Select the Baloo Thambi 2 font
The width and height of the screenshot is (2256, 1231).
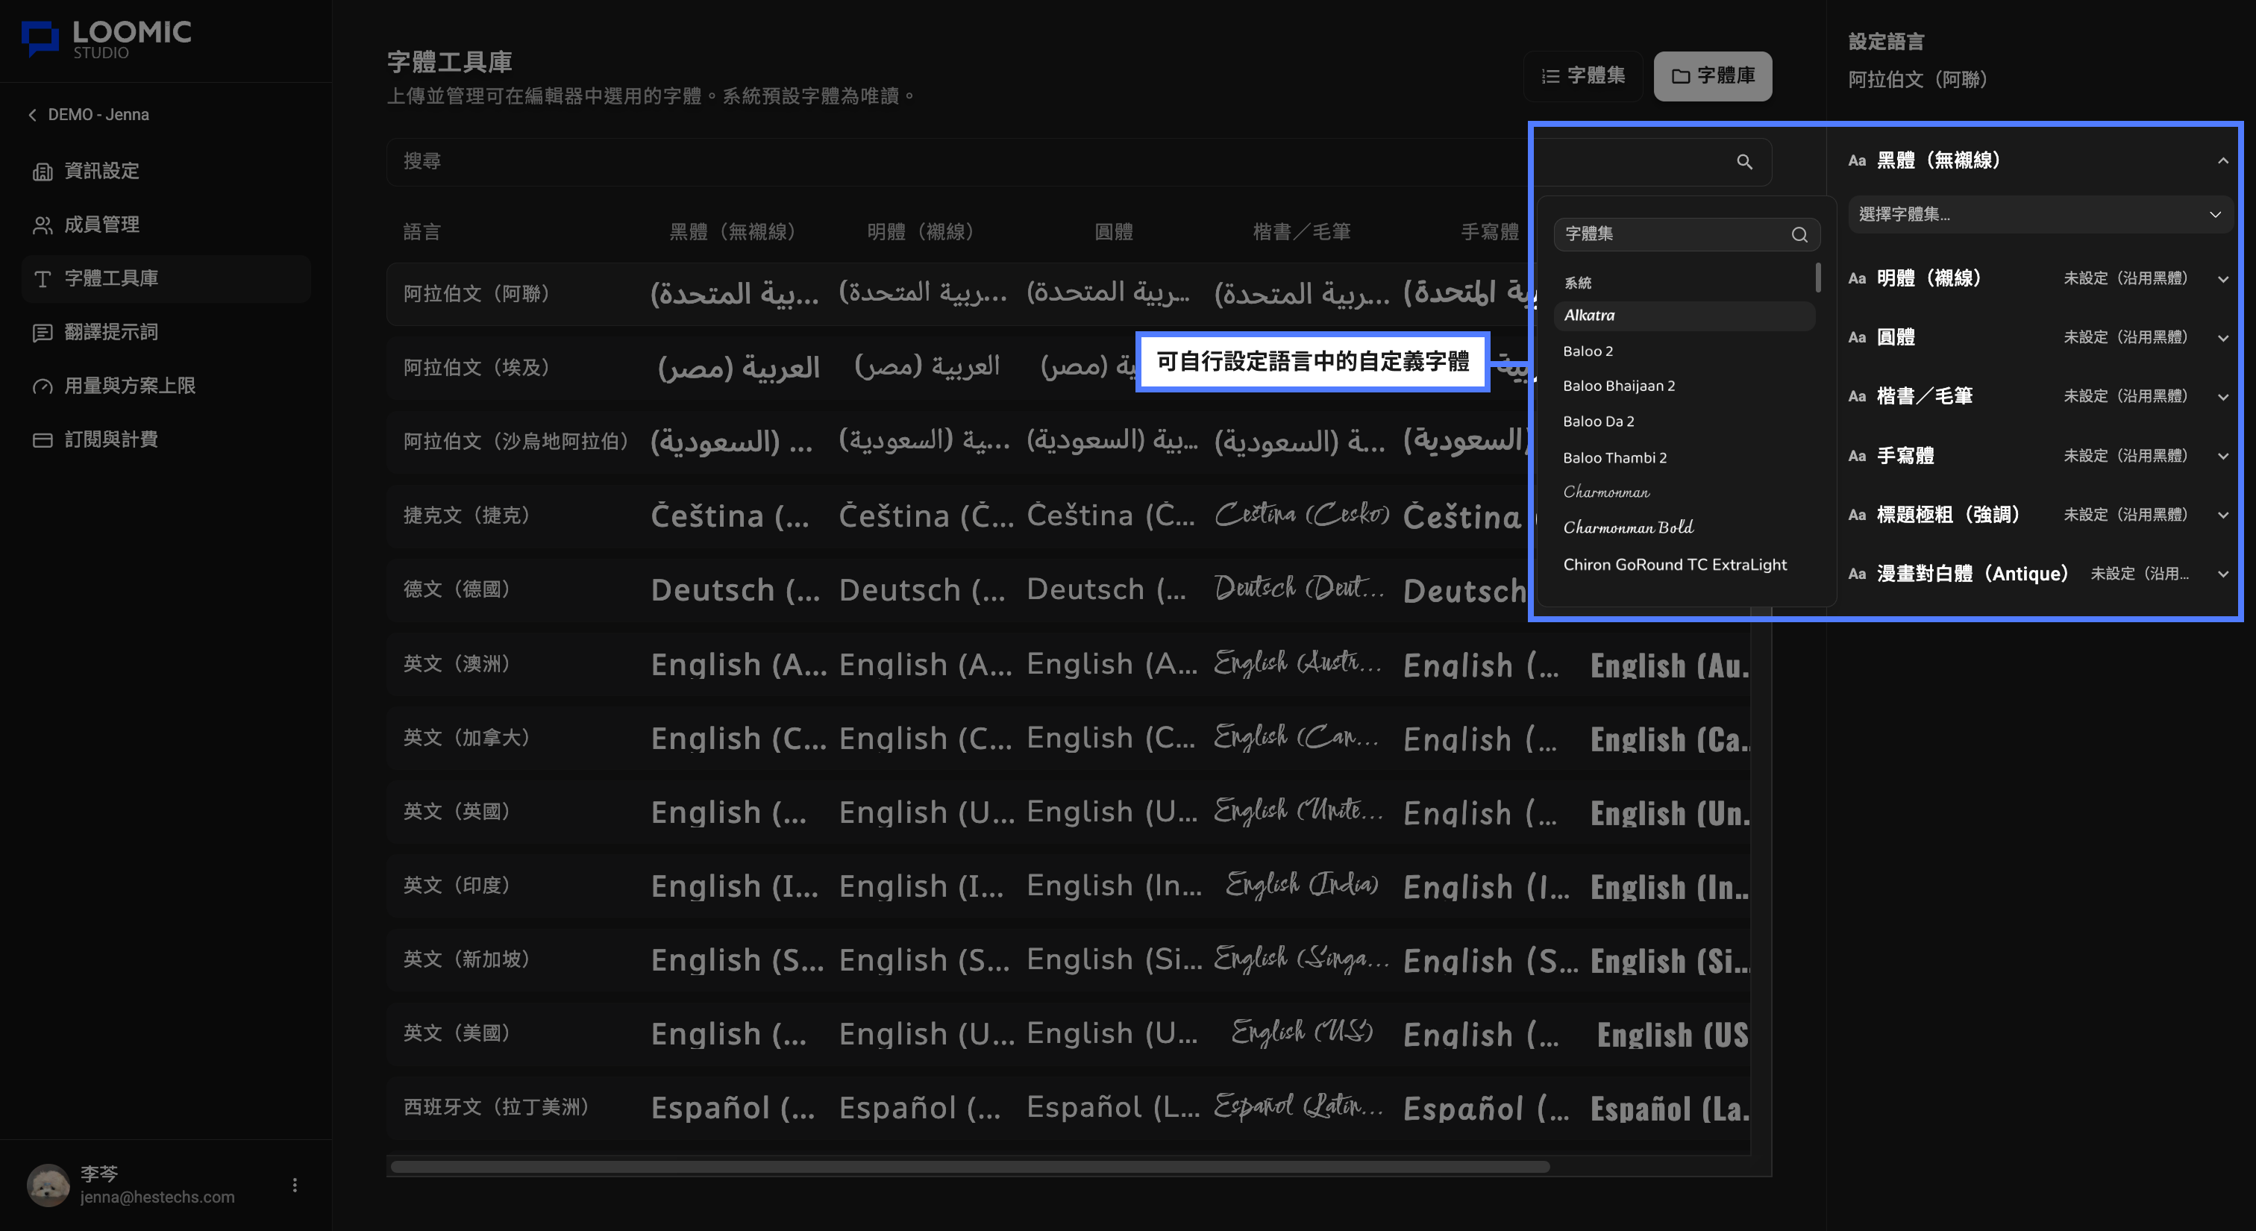coord(1684,458)
